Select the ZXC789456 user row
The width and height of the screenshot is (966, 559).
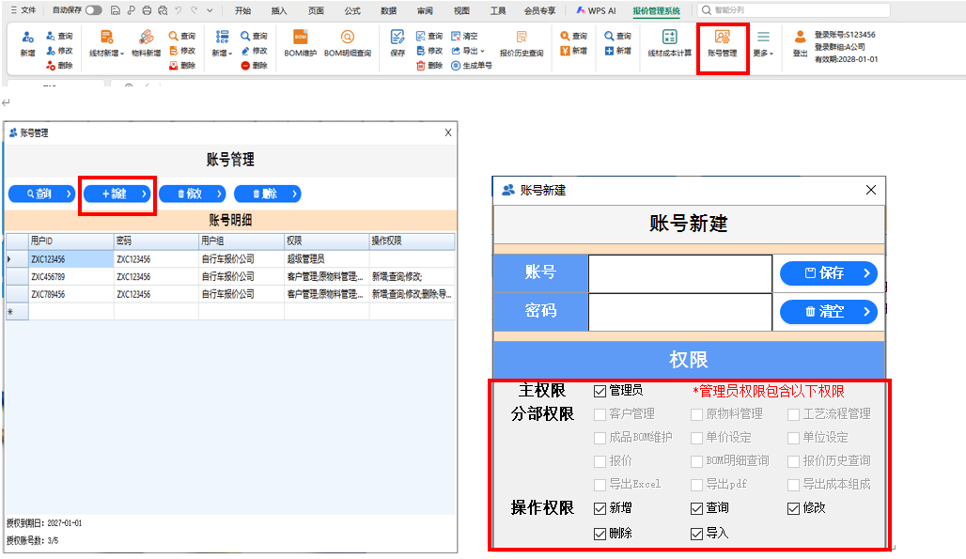click(x=230, y=294)
